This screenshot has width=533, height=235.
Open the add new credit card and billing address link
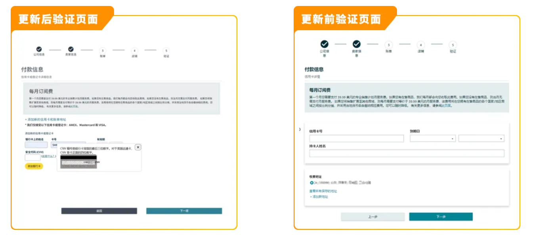coord(46,119)
